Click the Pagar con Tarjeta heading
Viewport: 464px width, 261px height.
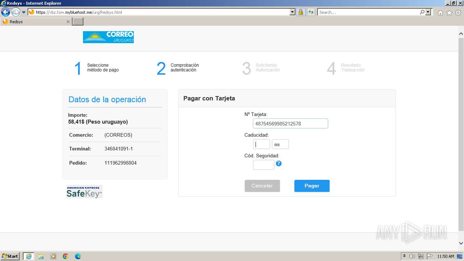(x=209, y=98)
